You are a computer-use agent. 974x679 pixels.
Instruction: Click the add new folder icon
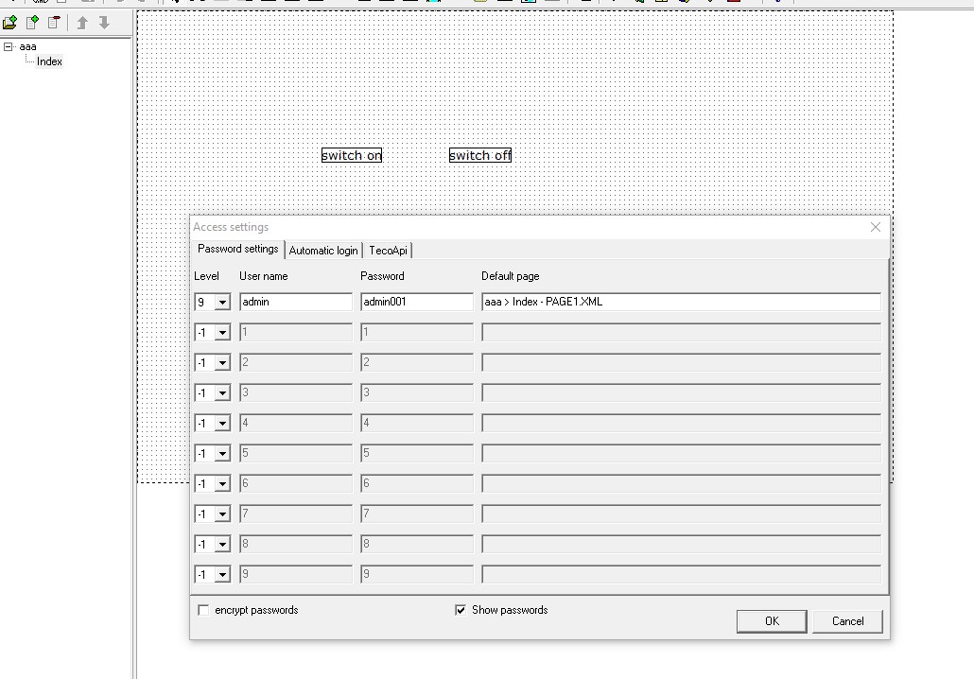pos(10,23)
